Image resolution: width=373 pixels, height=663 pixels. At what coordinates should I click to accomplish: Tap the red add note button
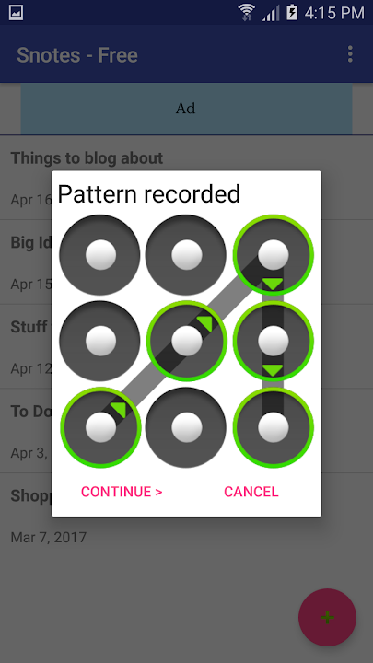click(327, 617)
